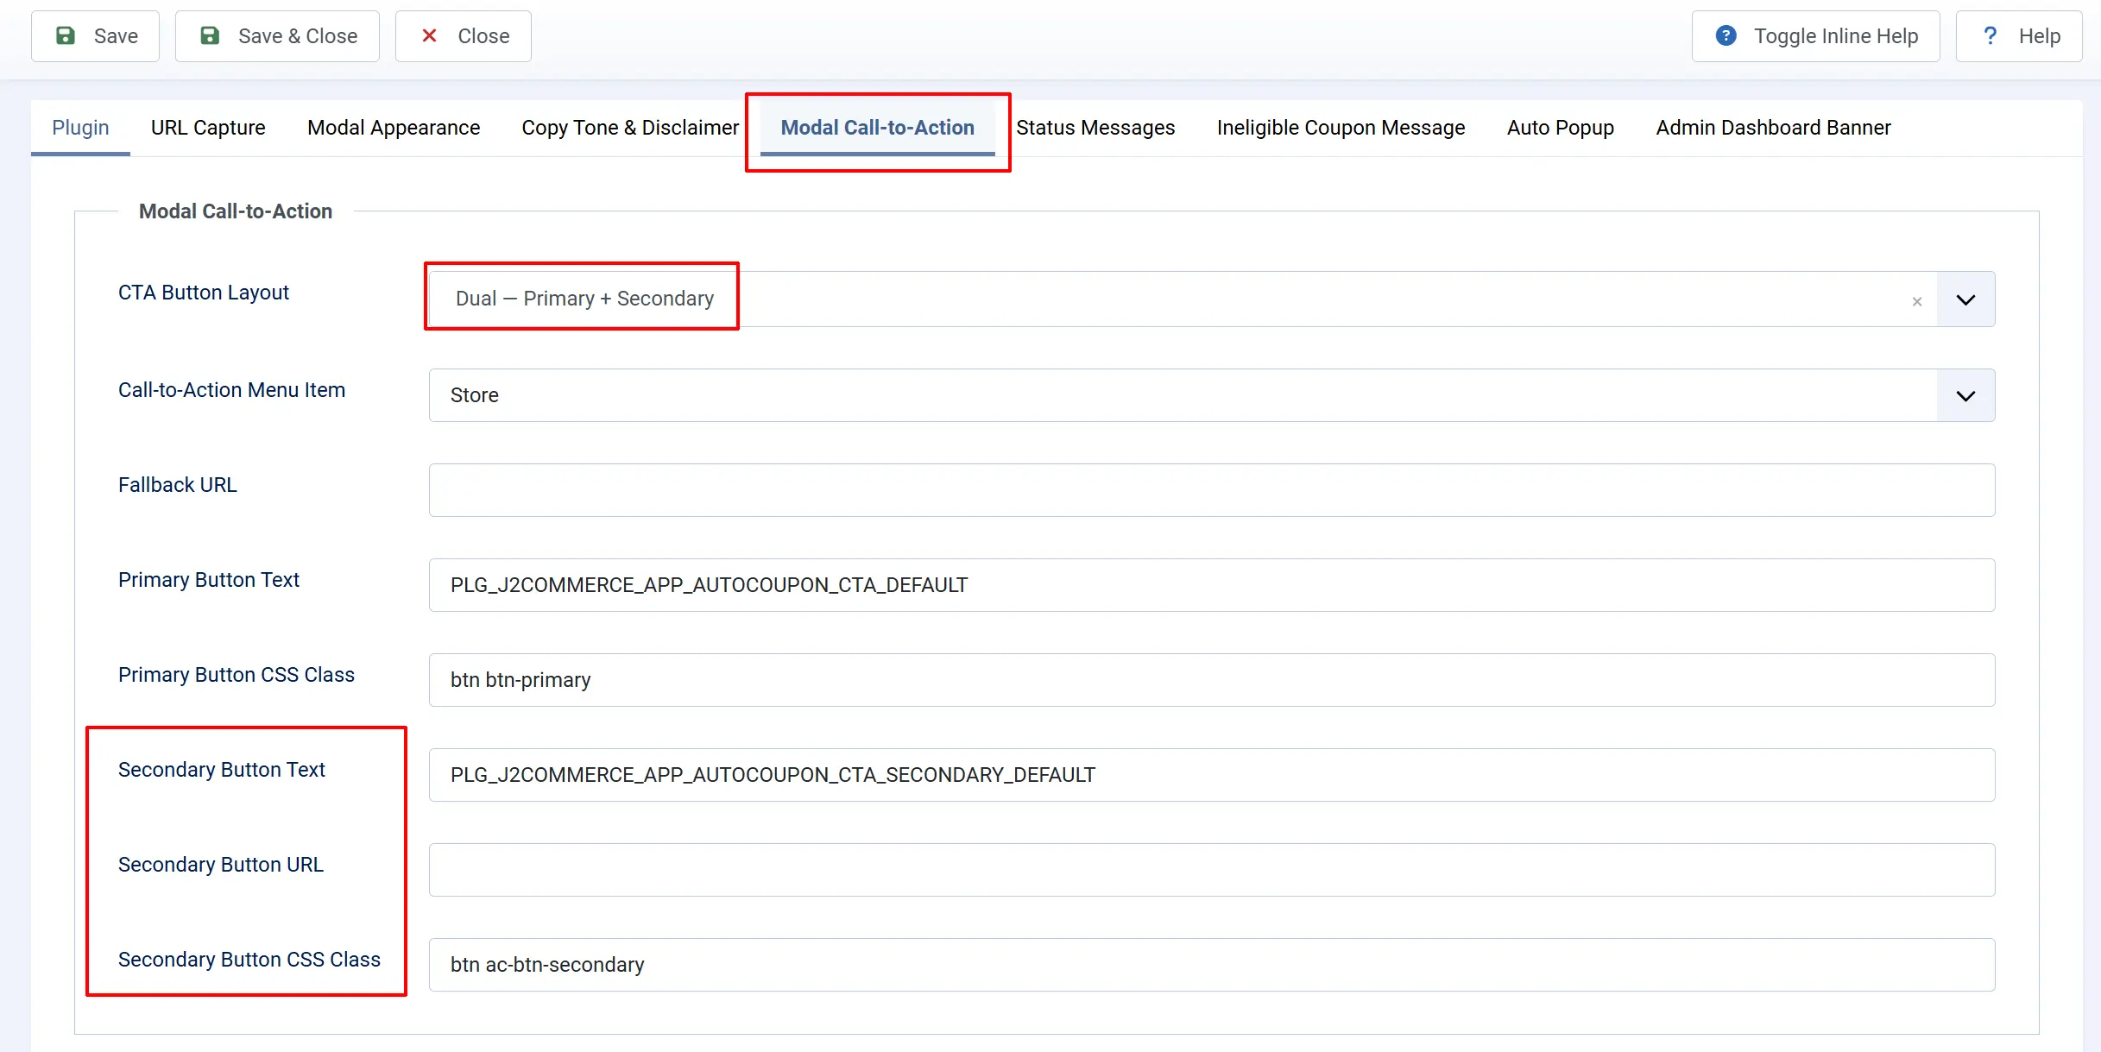This screenshot has width=2101, height=1052.
Task: Click the Save button
Action: [x=95, y=36]
